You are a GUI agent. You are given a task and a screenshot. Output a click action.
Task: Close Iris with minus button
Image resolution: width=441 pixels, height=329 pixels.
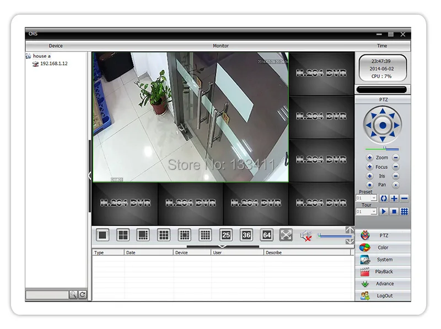[x=396, y=176]
